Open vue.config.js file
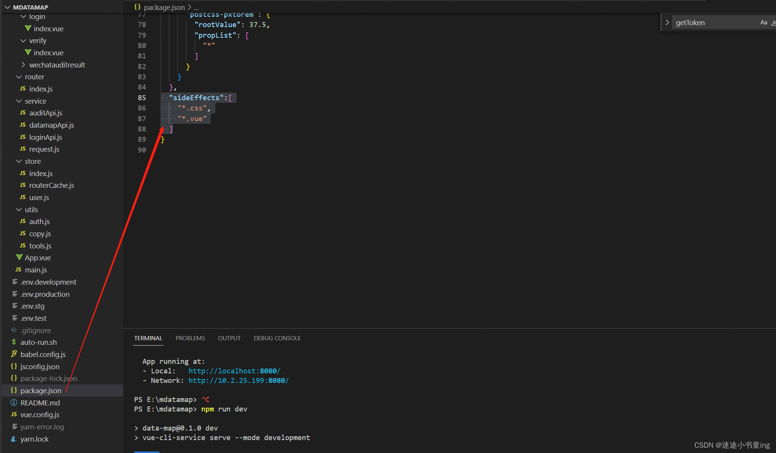Image resolution: width=776 pixels, height=453 pixels. click(x=40, y=415)
